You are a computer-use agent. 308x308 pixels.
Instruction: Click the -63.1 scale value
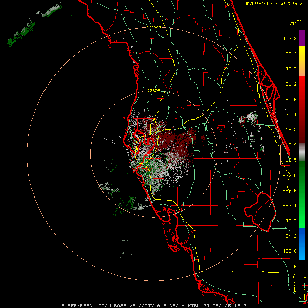click(x=290, y=206)
